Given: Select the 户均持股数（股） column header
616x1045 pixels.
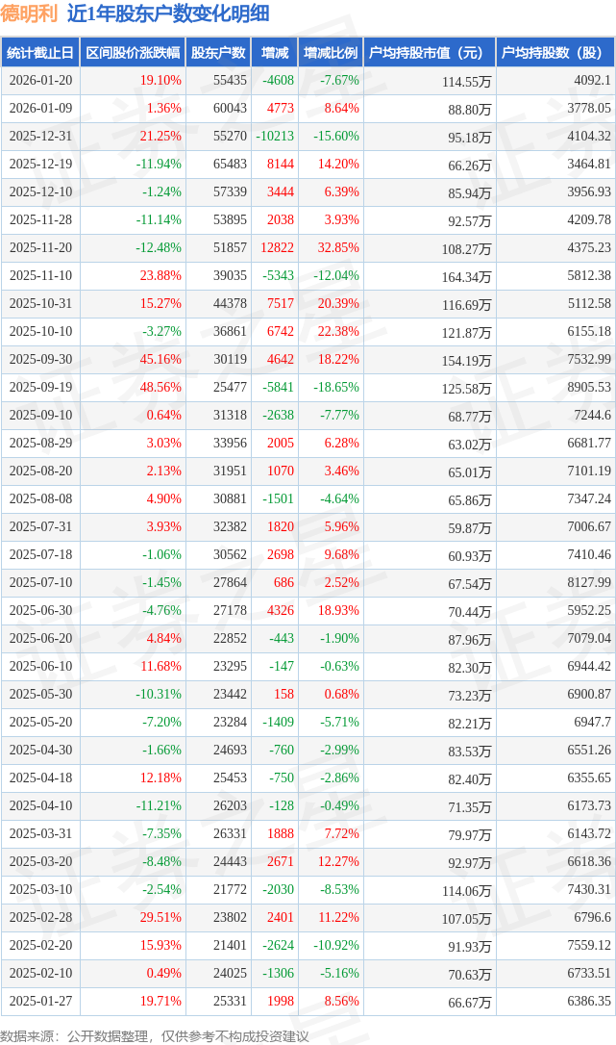Looking at the screenshot, I should [556, 53].
